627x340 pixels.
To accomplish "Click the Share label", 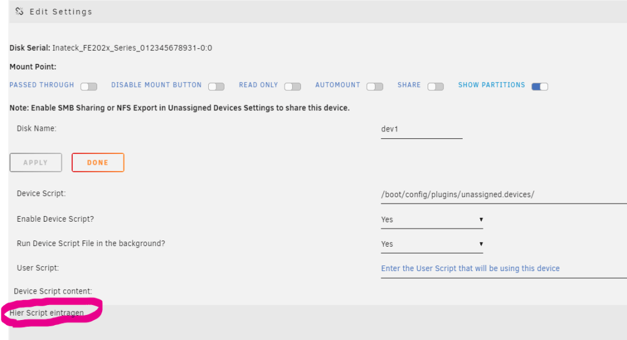I will 409,85.
